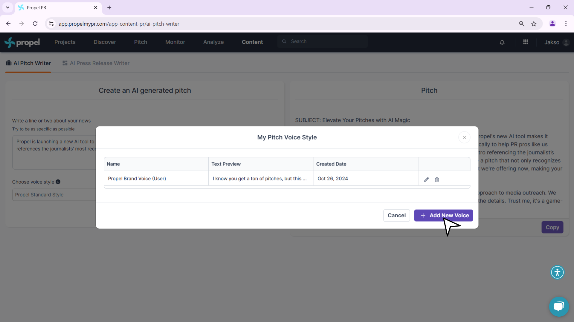
Task: Click the text preview cell
Action: 261,179
